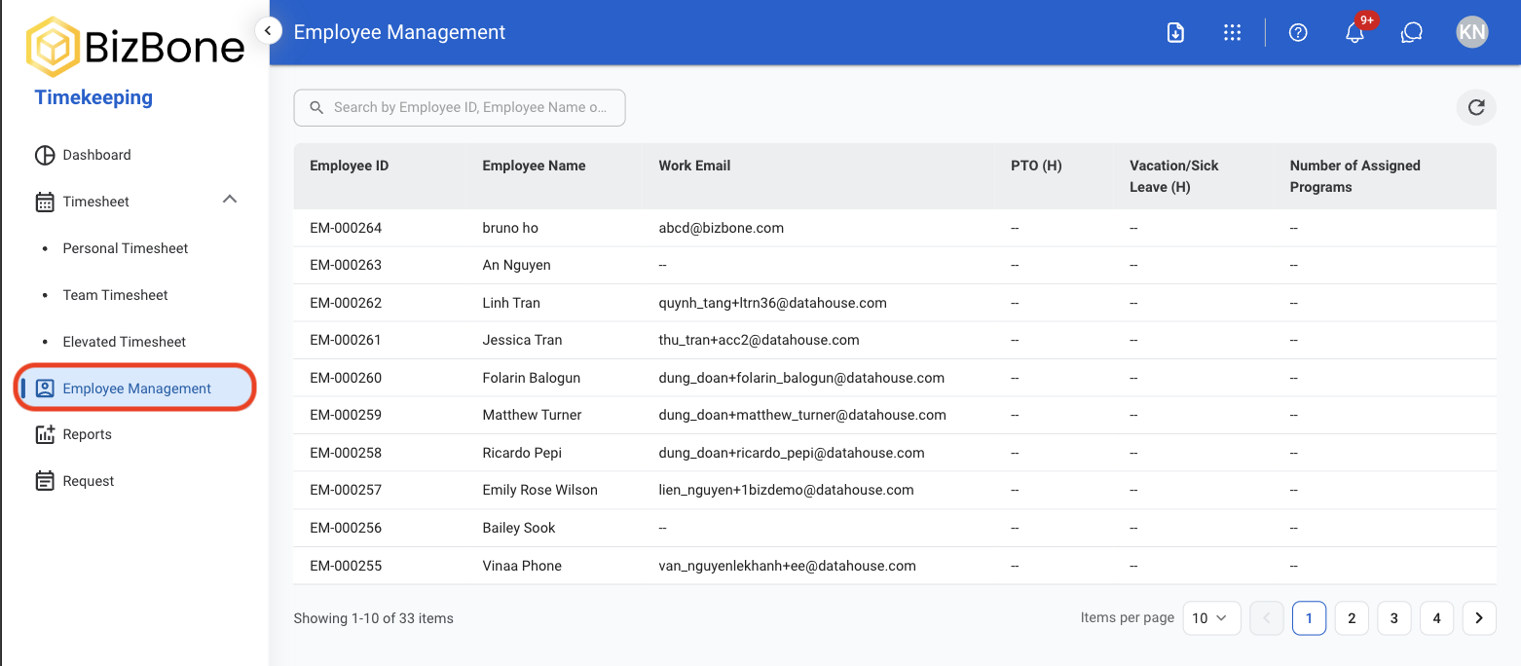Click email thu_tran+acc2@datahouse.com
This screenshot has height=666, width=1521.
click(x=760, y=340)
